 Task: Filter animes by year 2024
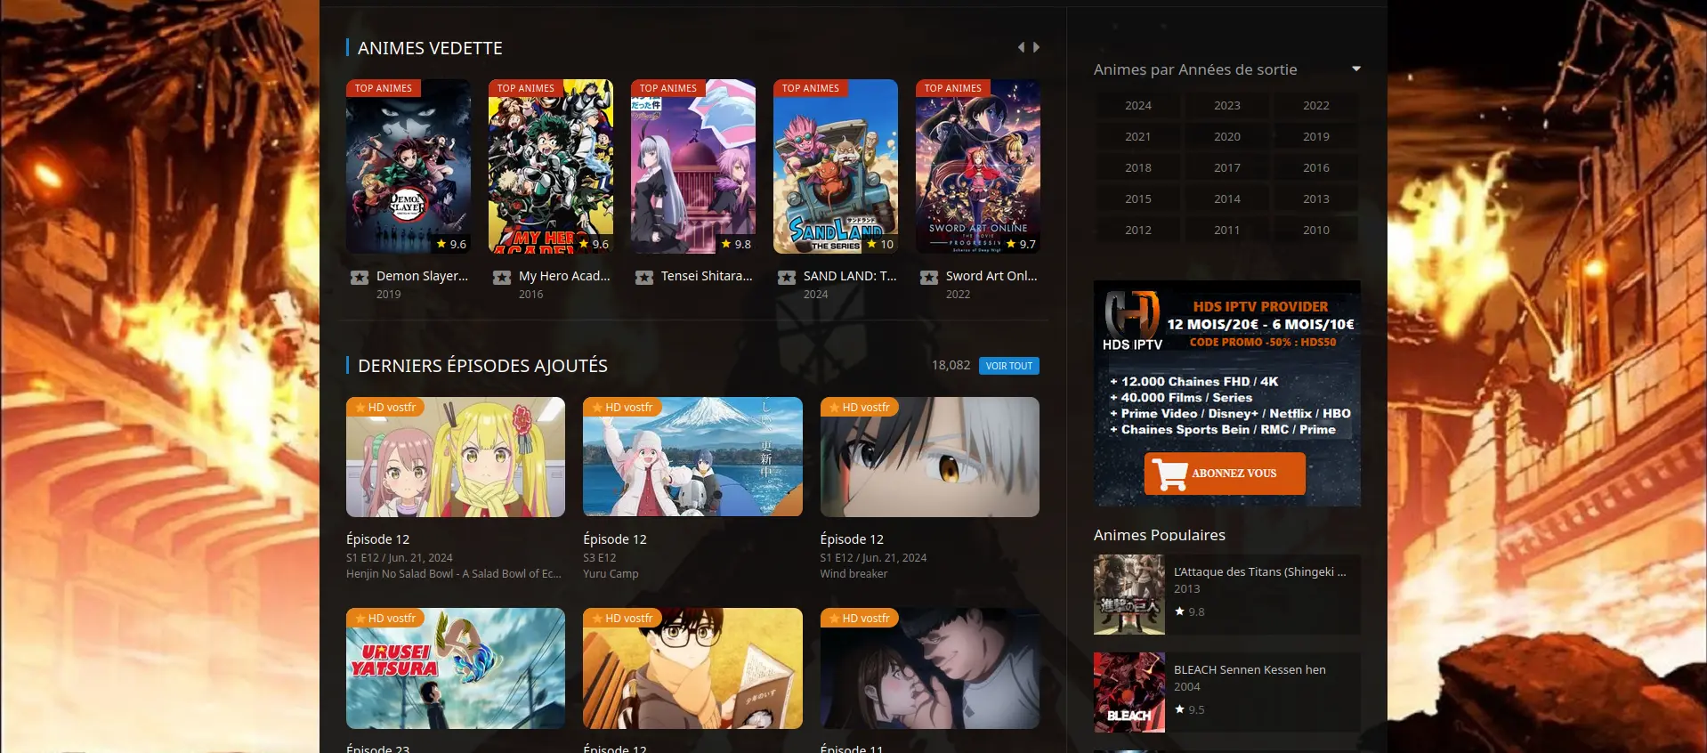(x=1138, y=105)
